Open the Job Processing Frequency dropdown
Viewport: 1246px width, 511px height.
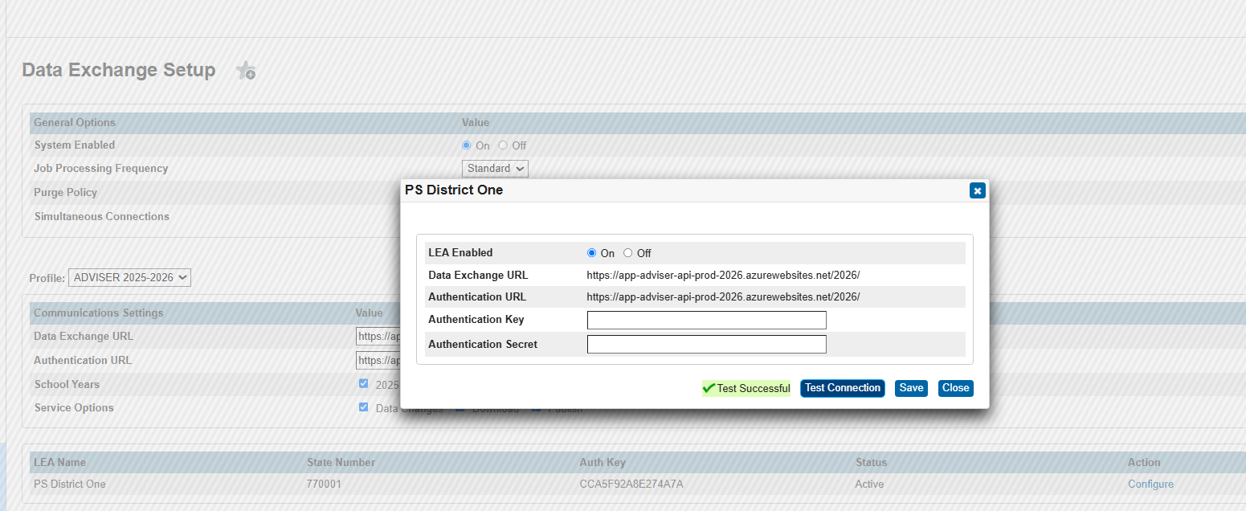[x=494, y=168]
